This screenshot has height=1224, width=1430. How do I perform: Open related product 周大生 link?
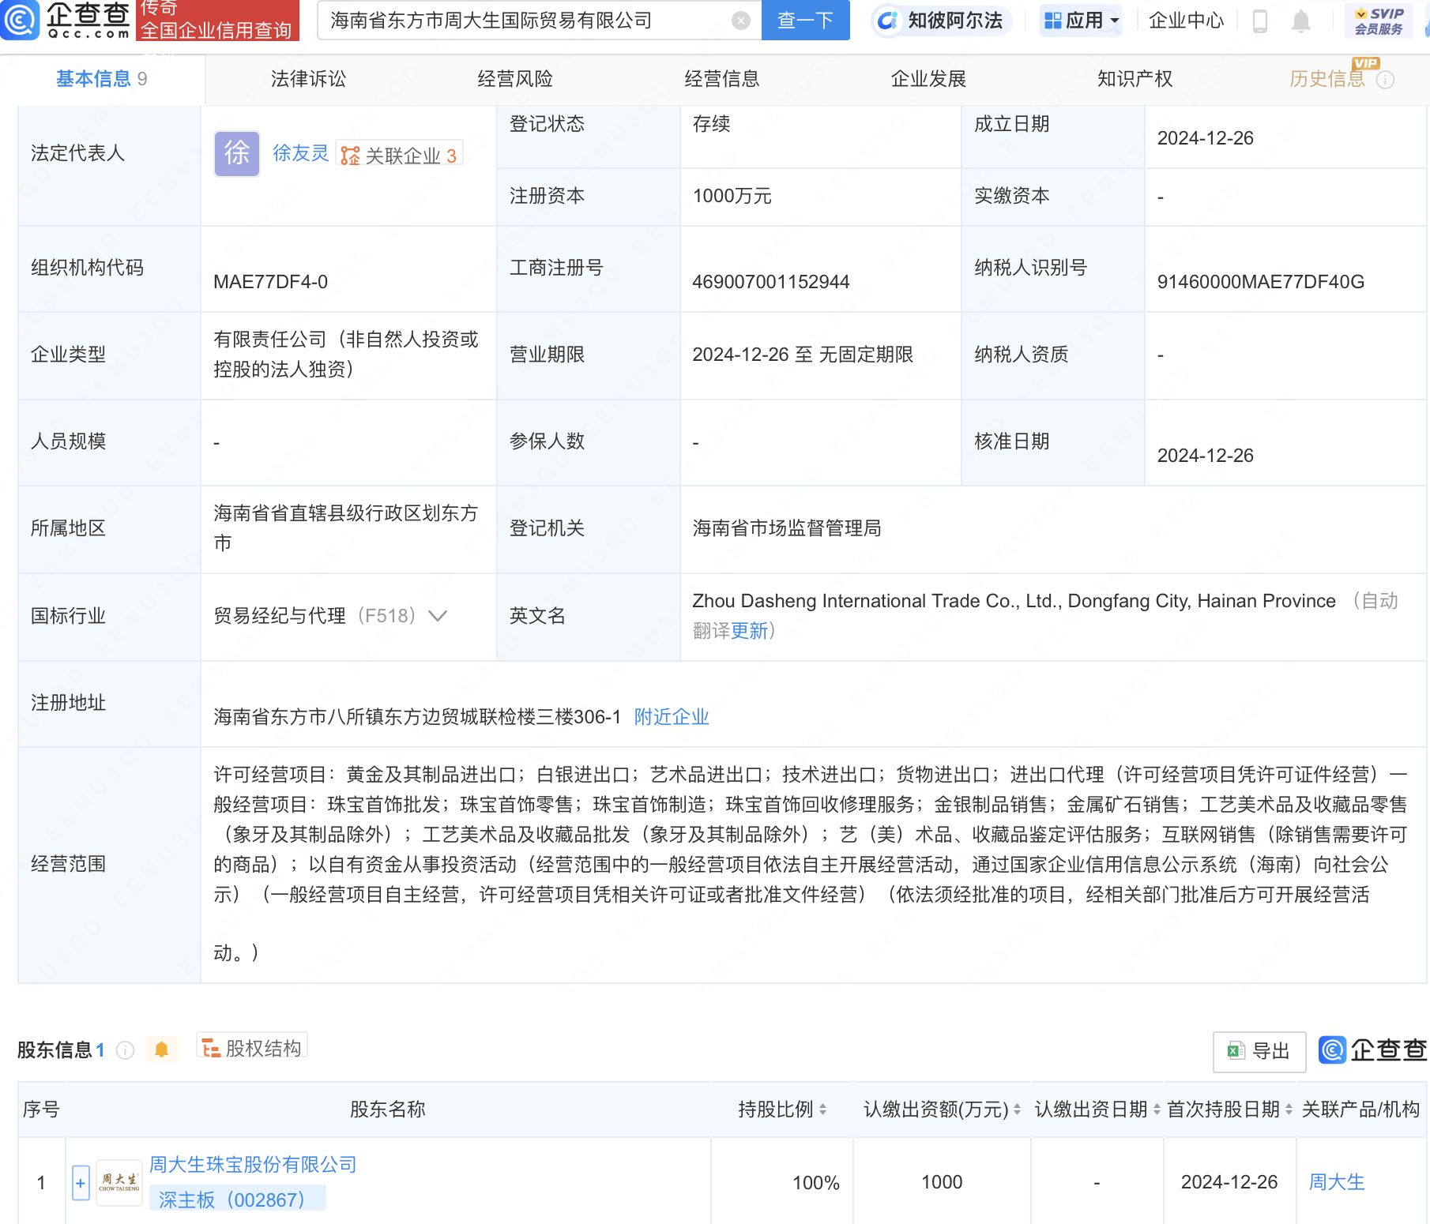coord(1337,1182)
